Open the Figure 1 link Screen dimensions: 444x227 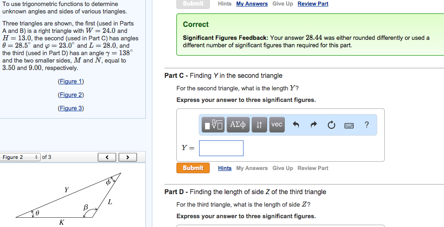point(71,82)
